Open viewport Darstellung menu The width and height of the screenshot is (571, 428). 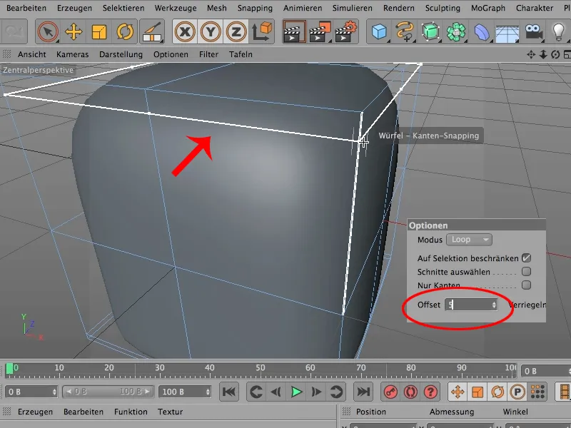point(121,55)
